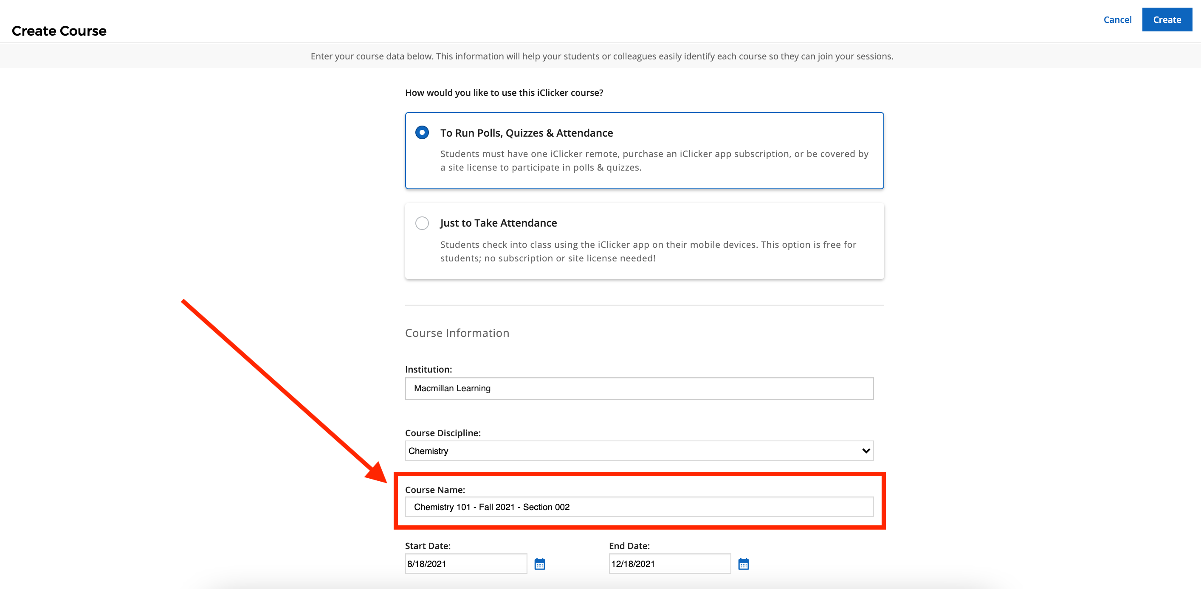The image size is (1201, 589).
Task: Select the Just to Take Attendance option
Action: (x=421, y=223)
